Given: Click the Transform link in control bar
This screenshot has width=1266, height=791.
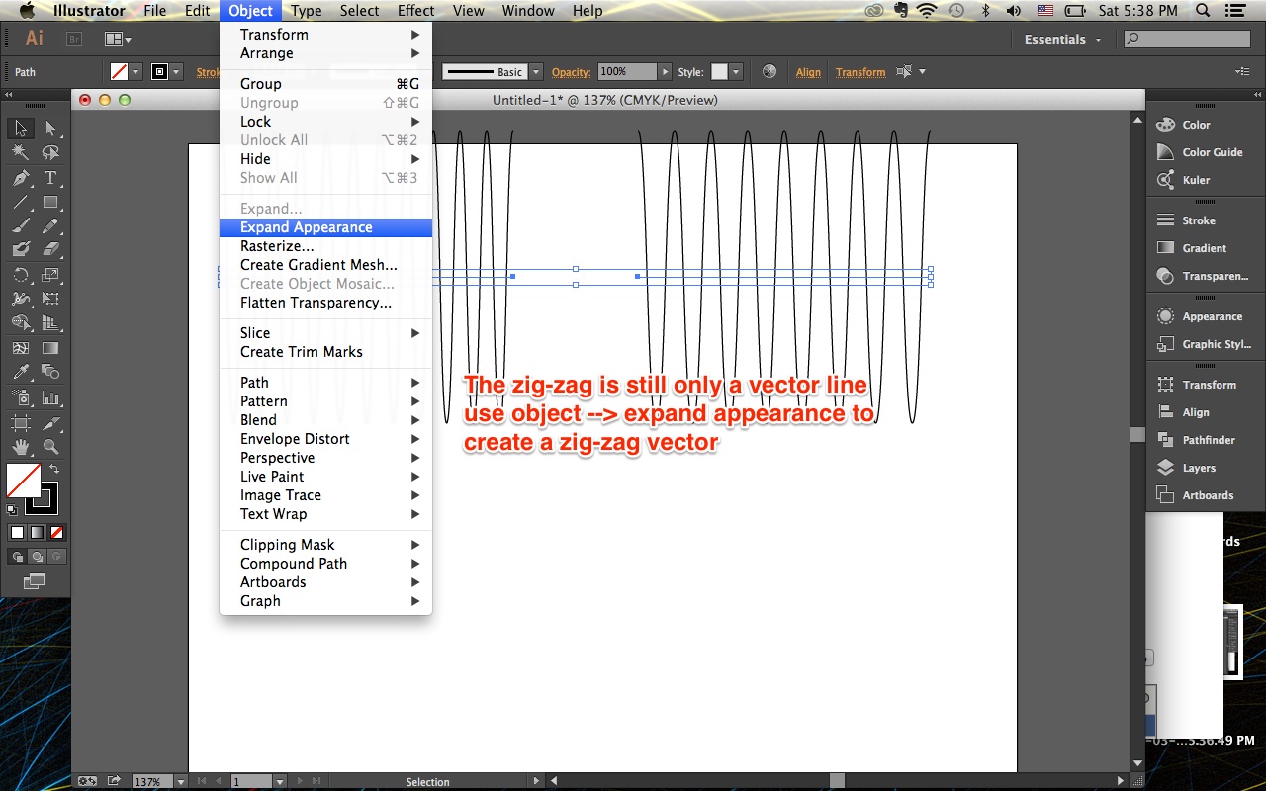Looking at the screenshot, I should 860,72.
